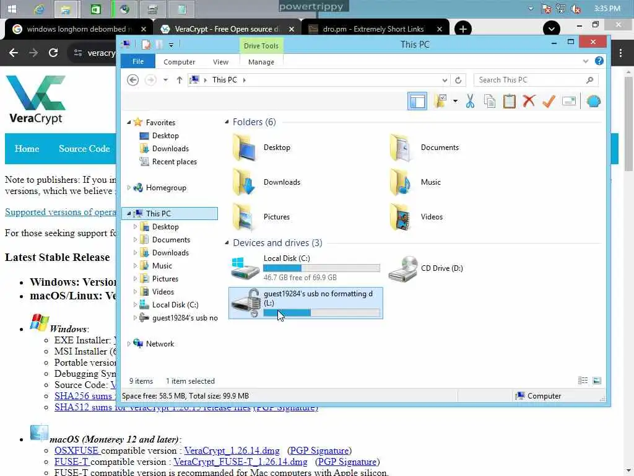This screenshot has width=634, height=476.
Task: Open the Downloads folder in Folders group
Action: tap(267, 182)
